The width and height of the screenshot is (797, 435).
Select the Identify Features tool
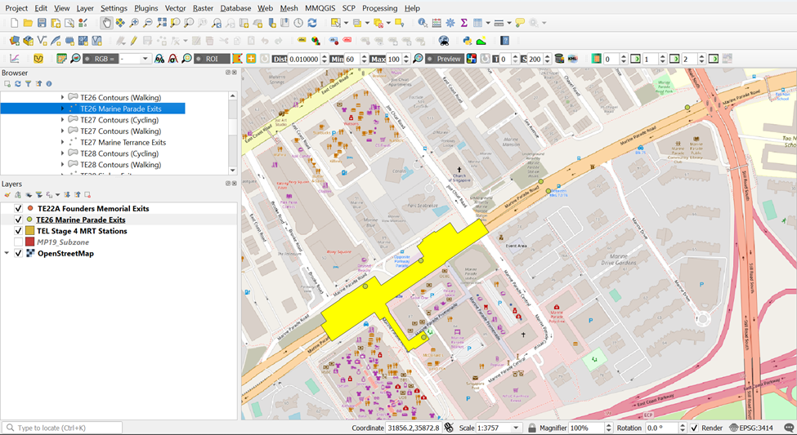(x=423, y=23)
